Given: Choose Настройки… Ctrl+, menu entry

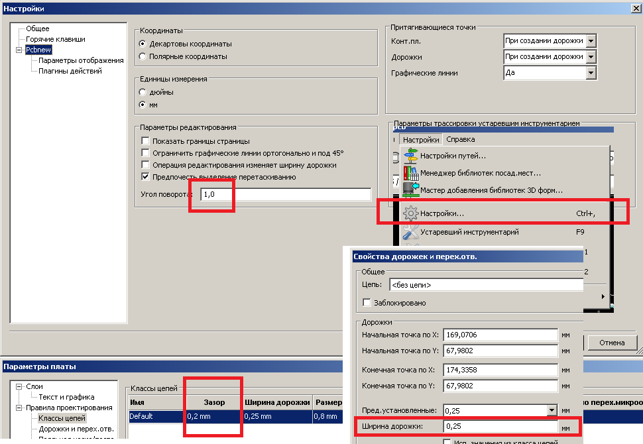Looking at the screenshot, I should [x=505, y=213].
